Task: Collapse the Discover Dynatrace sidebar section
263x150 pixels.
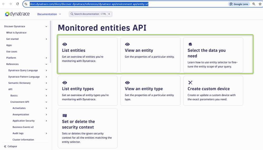Action: 46,26
